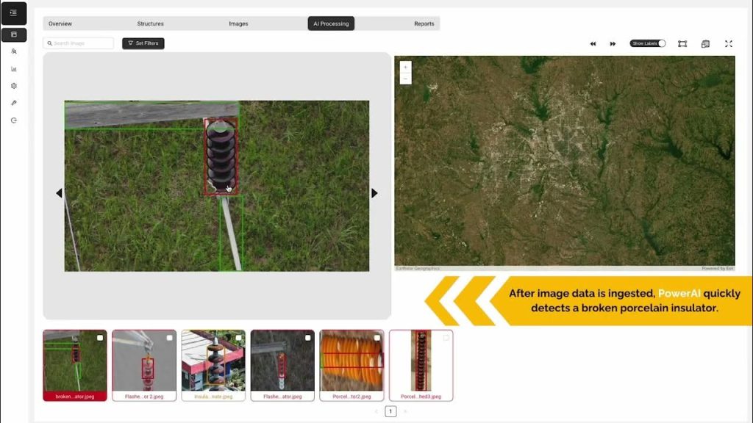Zoom in on the map
753x423 pixels.
click(405, 67)
